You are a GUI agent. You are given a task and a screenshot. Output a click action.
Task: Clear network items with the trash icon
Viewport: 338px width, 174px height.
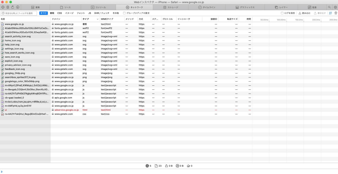pos(336,13)
